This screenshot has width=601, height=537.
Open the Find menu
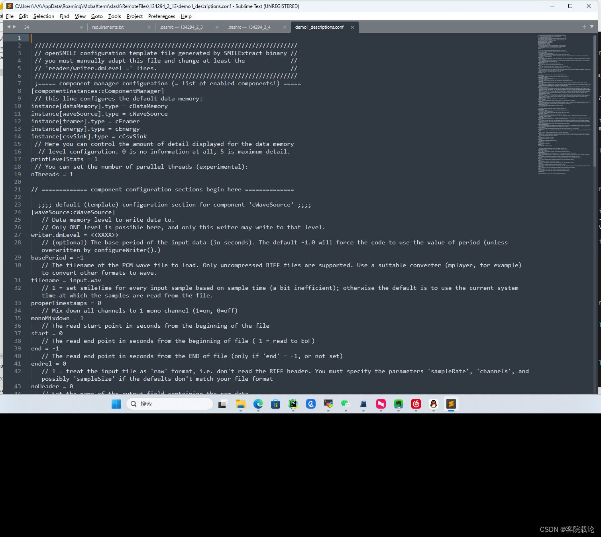(x=65, y=16)
